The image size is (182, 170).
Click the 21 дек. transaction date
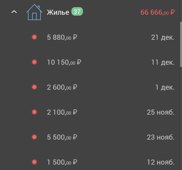(163, 37)
